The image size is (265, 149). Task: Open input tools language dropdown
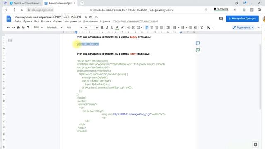click(x=212, y=28)
